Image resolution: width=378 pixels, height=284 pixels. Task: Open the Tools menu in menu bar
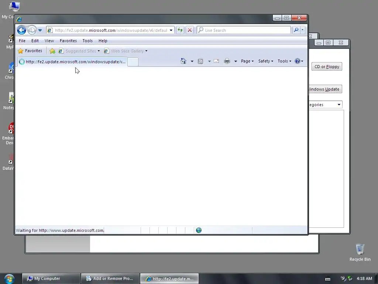coord(87,41)
